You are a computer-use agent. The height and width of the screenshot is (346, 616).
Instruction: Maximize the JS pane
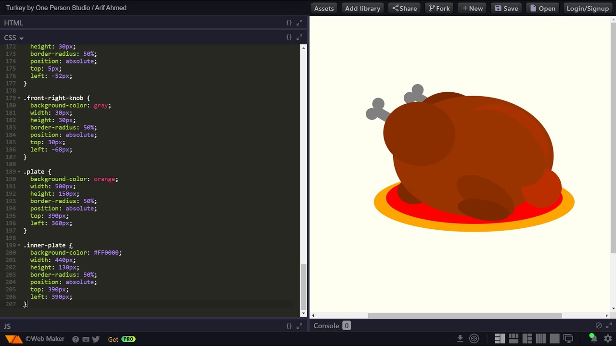[x=299, y=326]
